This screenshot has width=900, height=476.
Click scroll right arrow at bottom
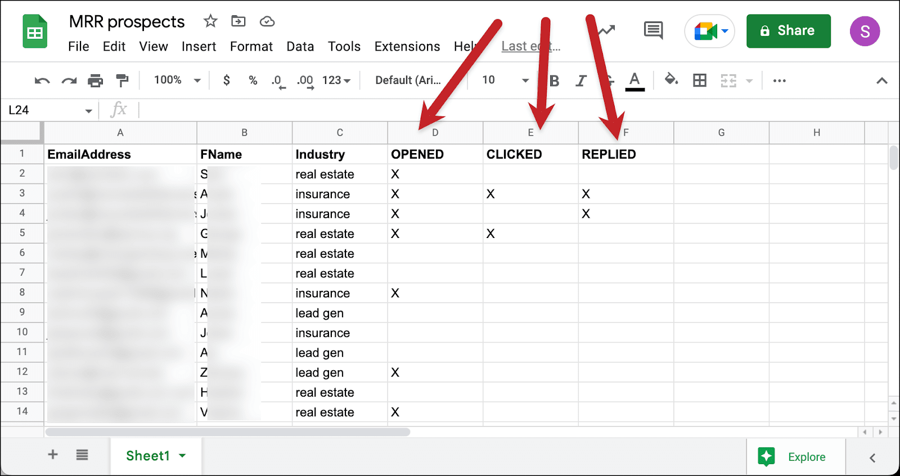880,432
